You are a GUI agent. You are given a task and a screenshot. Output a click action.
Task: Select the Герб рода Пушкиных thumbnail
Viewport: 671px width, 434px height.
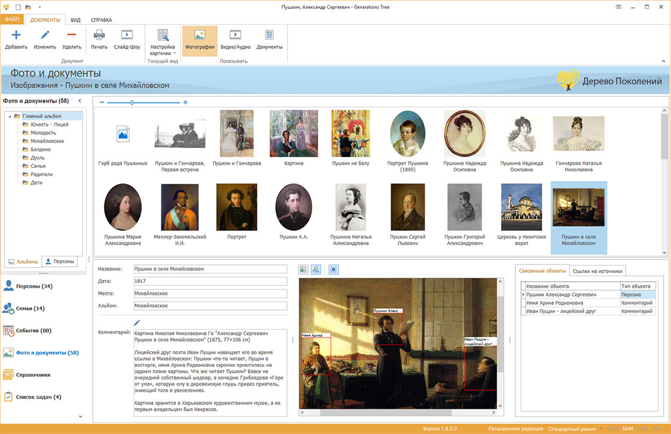pos(123,139)
